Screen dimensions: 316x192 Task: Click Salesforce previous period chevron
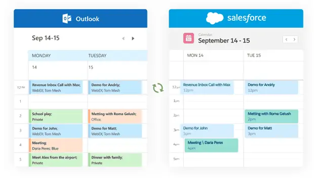coord(287,39)
